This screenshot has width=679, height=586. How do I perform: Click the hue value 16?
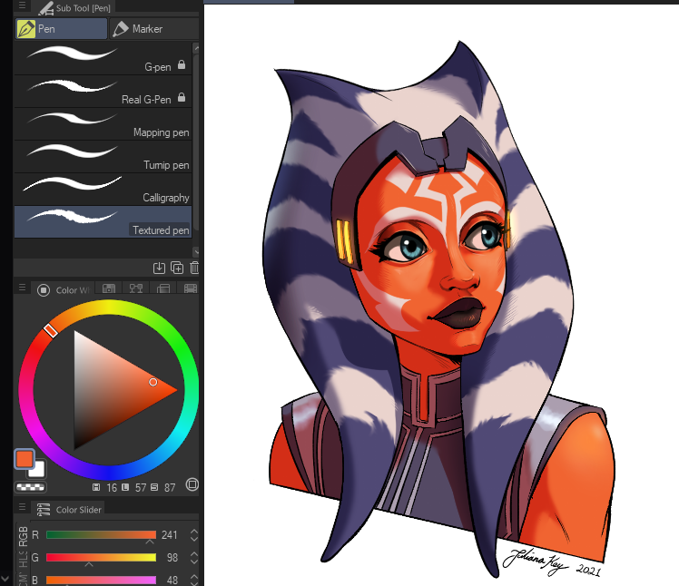tap(112, 488)
